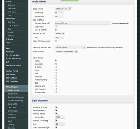Click the Web Admin remote Port field
This screenshot has width=140, height=129.
(59, 37)
